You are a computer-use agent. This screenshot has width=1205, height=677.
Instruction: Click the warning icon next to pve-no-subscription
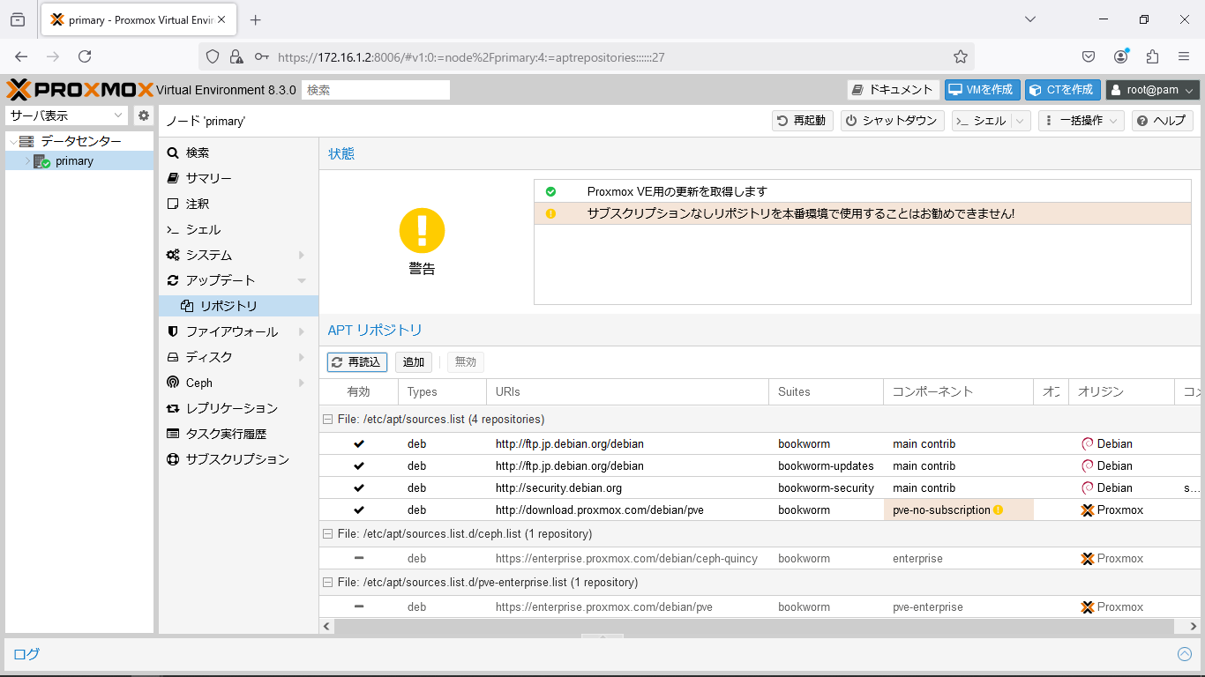pyautogui.click(x=998, y=510)
